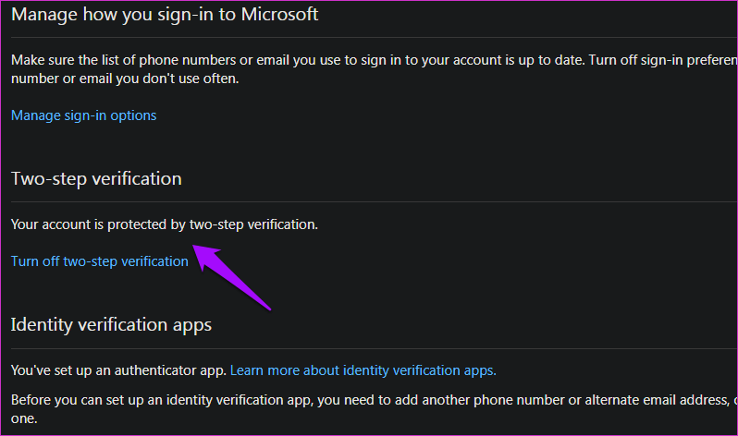Viewport: 738px width, 436px height.
Task: Open Learn more about identity verification apps
Action: coord(363,370)
